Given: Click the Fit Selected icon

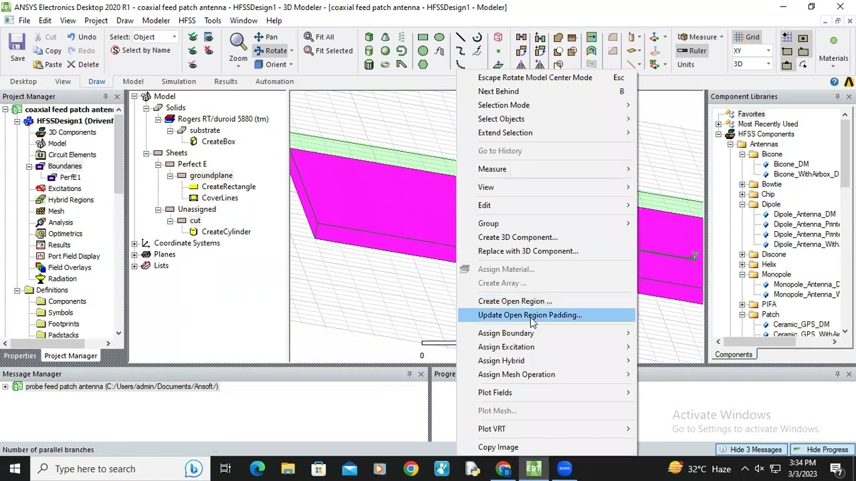Looking at the screenshot, I should tap(308, 51).
